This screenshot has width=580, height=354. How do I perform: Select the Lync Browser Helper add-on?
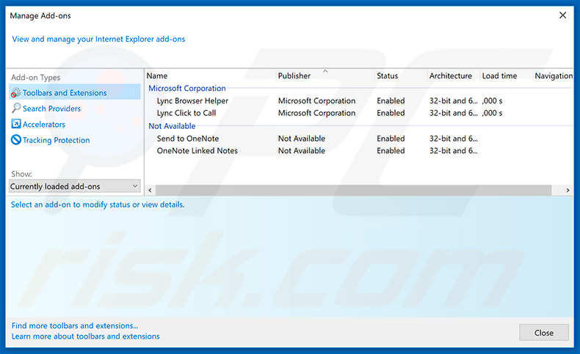192,100
